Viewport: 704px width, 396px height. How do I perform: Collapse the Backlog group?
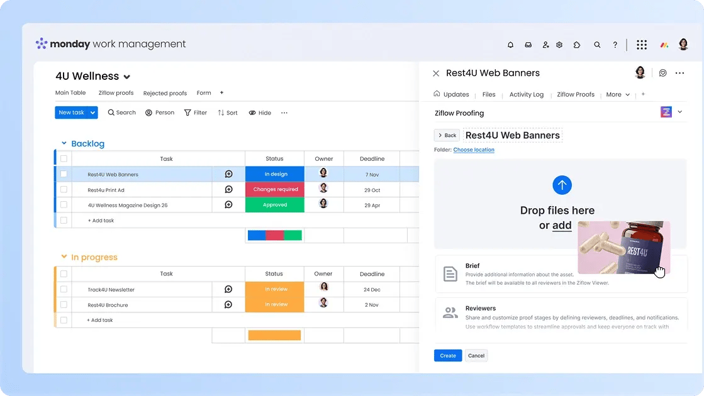[64, 143]
